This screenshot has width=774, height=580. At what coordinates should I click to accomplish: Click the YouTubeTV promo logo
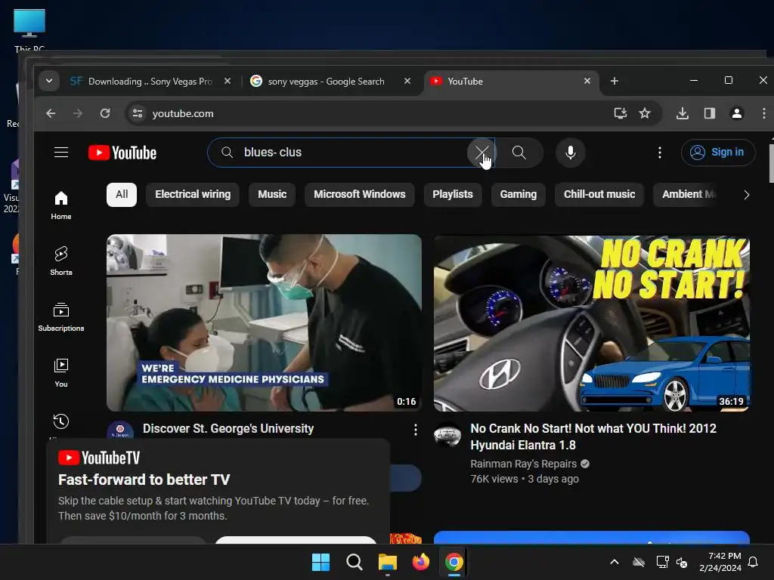(x=99, y=458)
